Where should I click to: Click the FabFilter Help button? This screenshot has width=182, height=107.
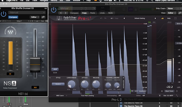click(169, 18)
